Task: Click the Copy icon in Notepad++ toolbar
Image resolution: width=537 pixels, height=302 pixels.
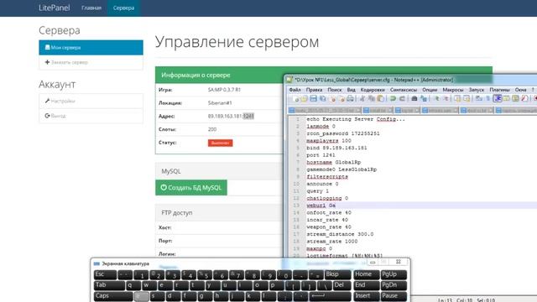Action: point(371,99)
